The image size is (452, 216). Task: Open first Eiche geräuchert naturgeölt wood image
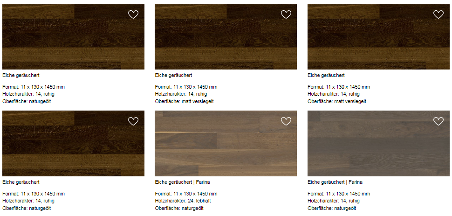[73, 37]
